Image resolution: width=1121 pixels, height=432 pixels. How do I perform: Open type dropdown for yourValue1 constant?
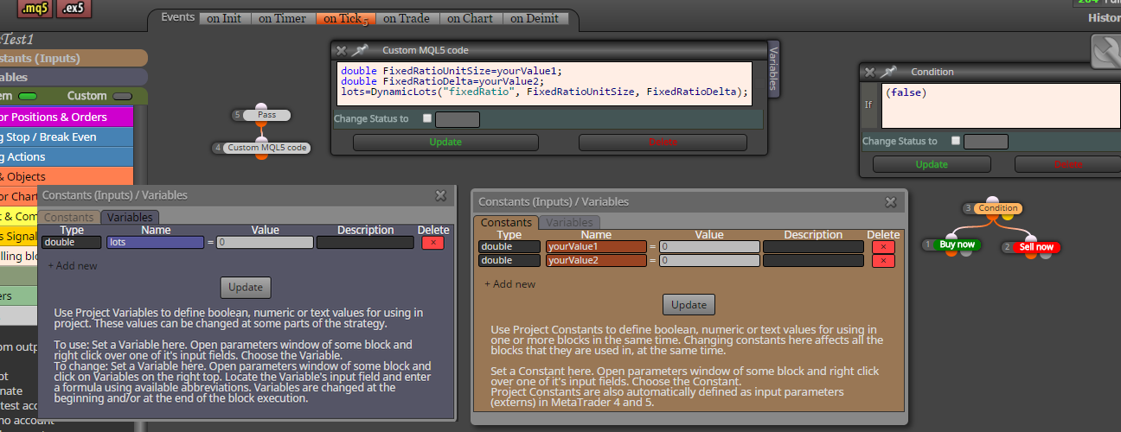(509, 247)
